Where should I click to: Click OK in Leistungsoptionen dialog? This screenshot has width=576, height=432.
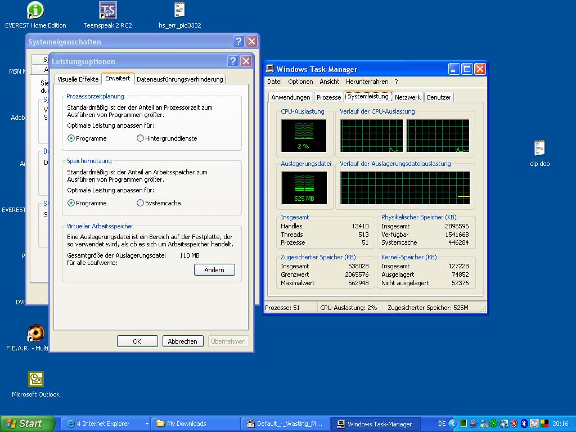point(137,341)
